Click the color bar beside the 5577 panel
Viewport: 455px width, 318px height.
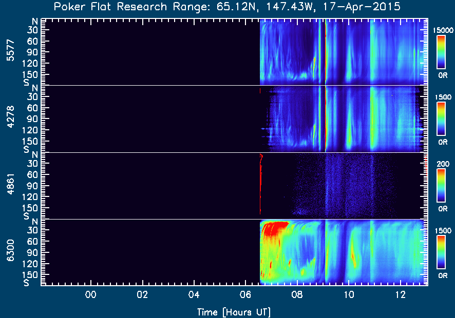coord(441,52)
